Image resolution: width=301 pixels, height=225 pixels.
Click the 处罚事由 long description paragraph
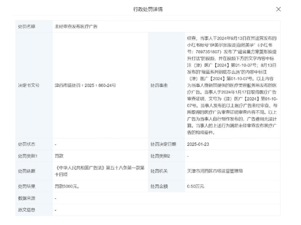pyautogui.click(x=231, y=85)
